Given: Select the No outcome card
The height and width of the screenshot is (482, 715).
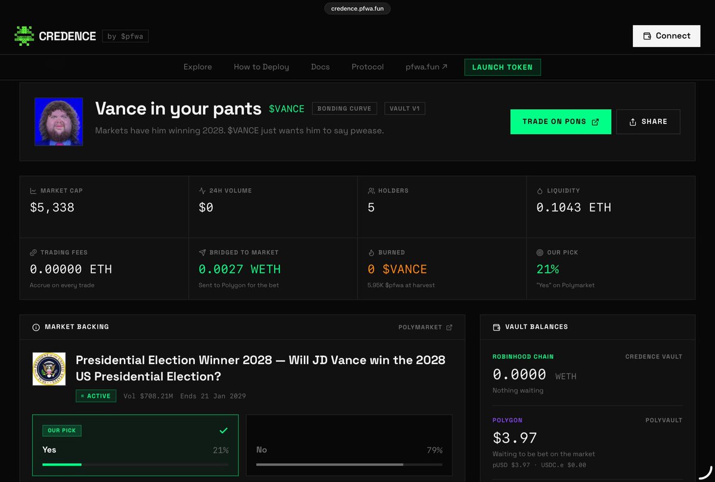Looking at the screenshot, I should pos(349,445).
